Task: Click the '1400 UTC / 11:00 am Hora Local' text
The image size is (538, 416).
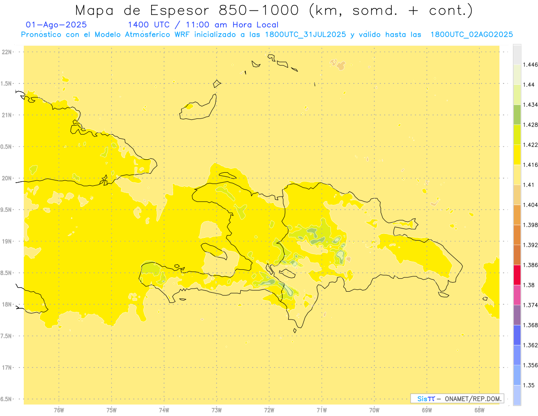Action: [203, 25]
